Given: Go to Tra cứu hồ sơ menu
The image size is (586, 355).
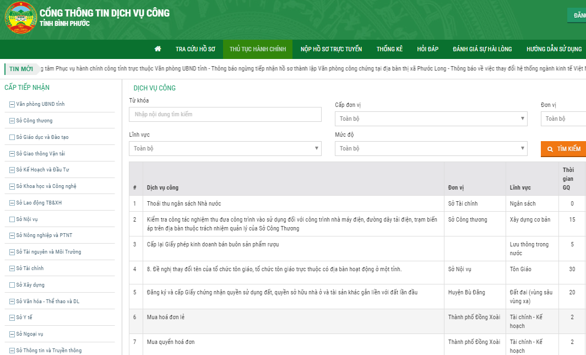Looking at the screenshot, I should click(196, 49).
